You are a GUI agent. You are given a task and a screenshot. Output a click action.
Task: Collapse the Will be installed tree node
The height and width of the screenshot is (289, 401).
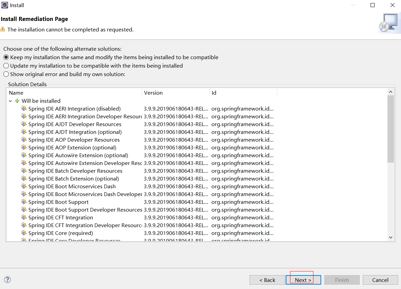tap(10, 101)
